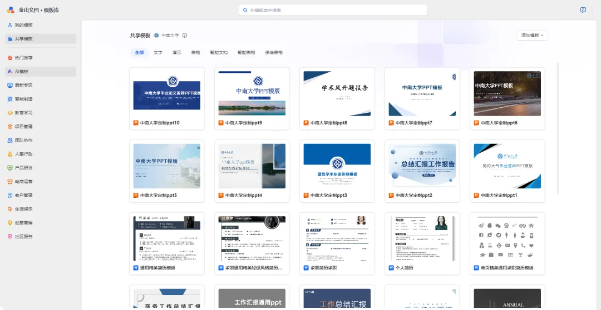The width and height of the screenshot is (601, 310).
Task: Click the 团队协作 sidebar icon
Action: [10, 141]
